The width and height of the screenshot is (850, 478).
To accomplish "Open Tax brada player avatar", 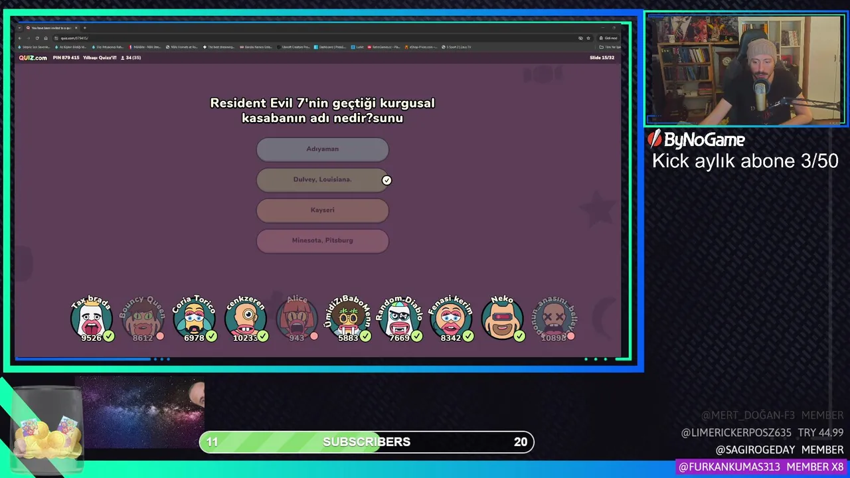I will tap(91, 319).
